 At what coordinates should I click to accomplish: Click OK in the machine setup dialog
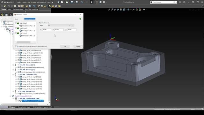coord(65,46)
